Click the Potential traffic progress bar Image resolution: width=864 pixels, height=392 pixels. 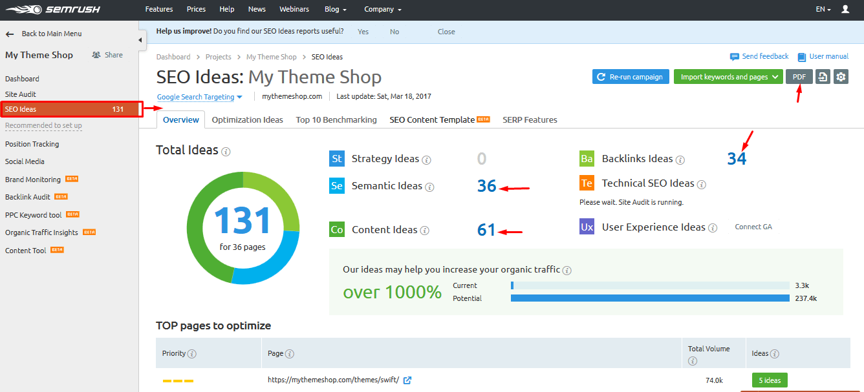pyautogui.click(x=650, y=298)
